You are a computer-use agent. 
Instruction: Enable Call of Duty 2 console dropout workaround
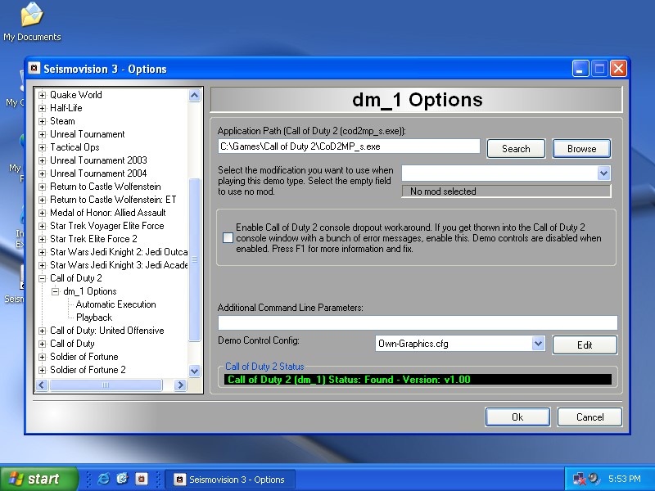(228, 238)
